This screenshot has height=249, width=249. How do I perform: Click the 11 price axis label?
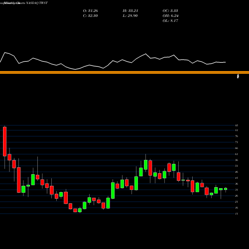point(237,214)
